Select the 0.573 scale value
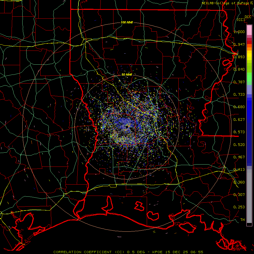Viewport: 254px width, 254px height. (239, 132)
